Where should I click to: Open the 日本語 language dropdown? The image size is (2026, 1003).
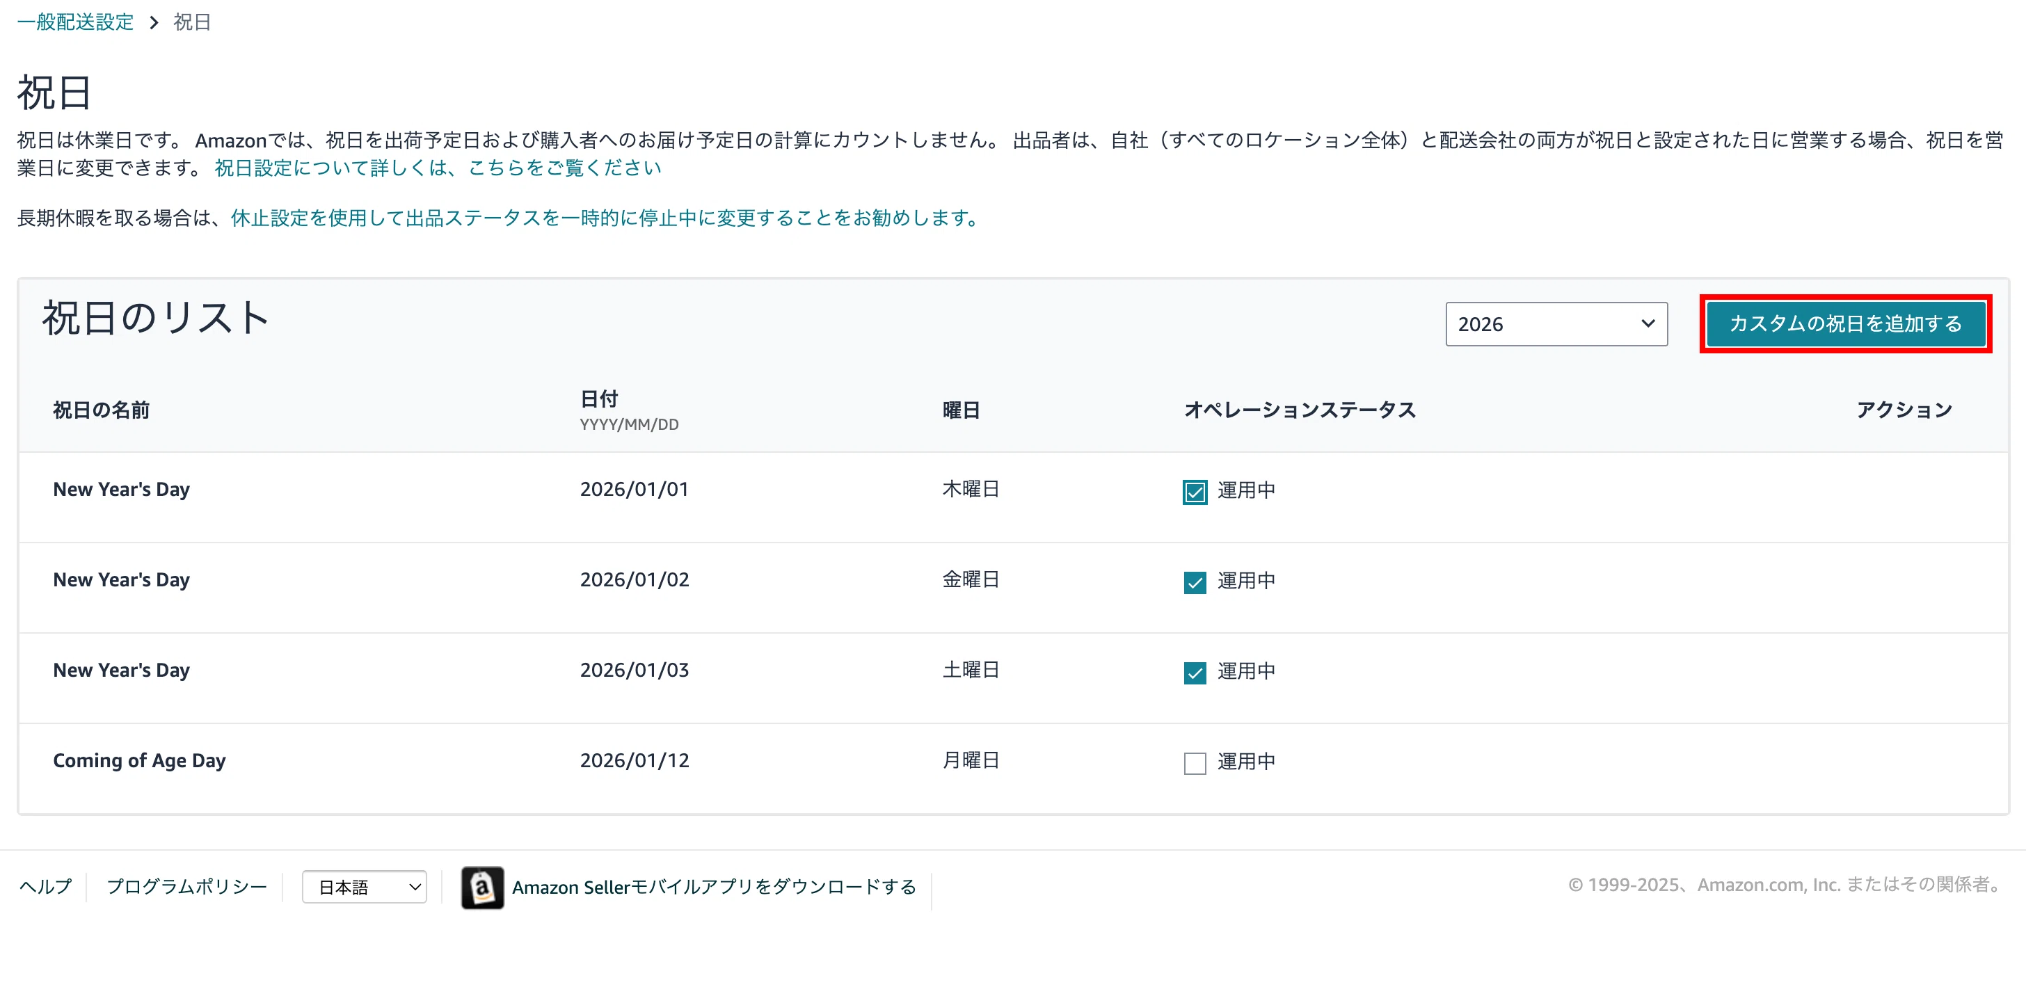click(364, 887)
